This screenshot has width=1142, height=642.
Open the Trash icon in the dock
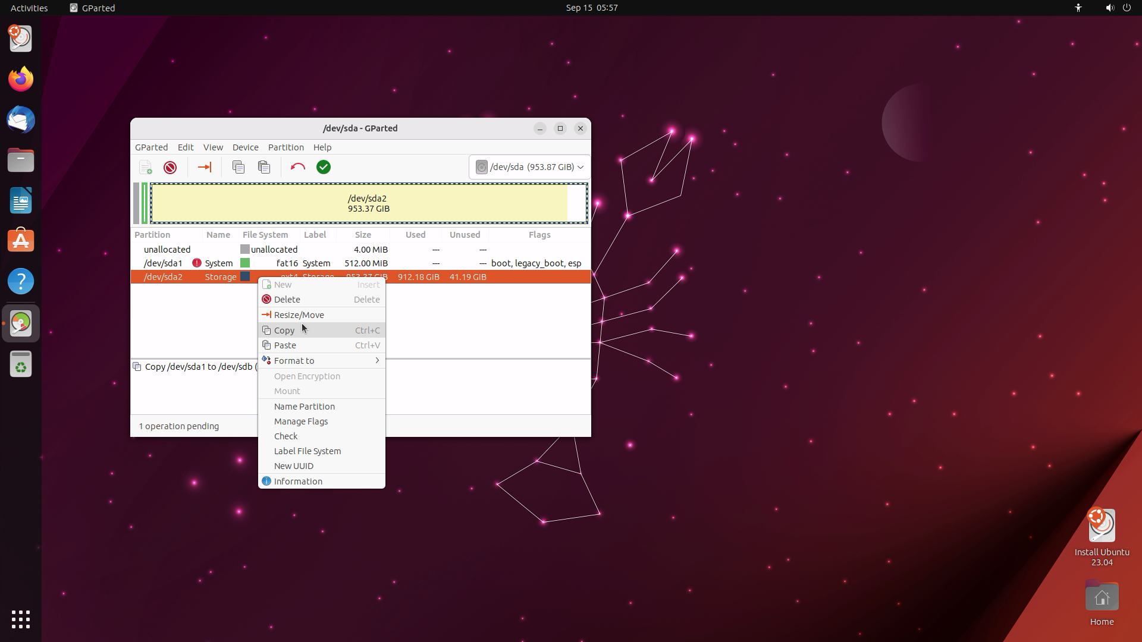[21, 364]
